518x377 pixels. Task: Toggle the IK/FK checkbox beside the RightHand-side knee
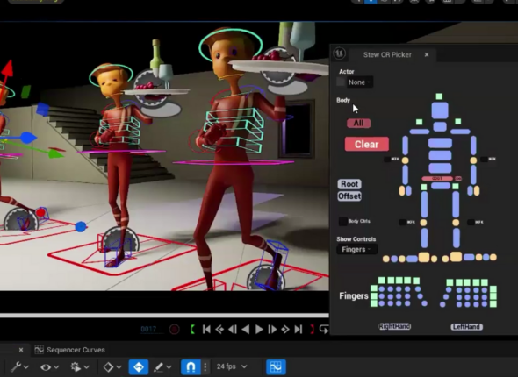(403, 223)
